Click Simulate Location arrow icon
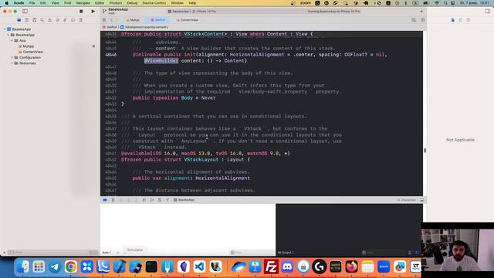 (x=167, y=200)
